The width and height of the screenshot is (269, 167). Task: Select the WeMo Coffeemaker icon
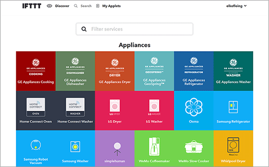tap(154, 147)
